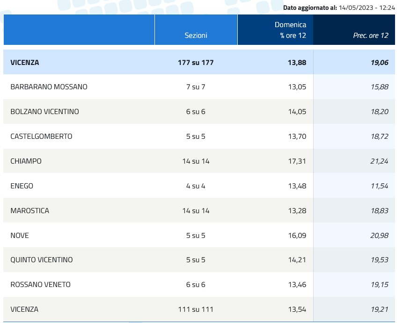Open CASTELGOMBERTO turnout details

pos(41,136)
